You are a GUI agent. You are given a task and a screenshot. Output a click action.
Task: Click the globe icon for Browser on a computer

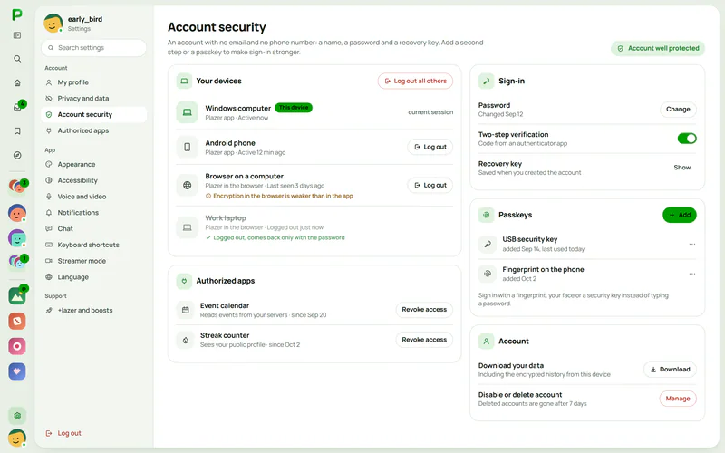(188, 186)
